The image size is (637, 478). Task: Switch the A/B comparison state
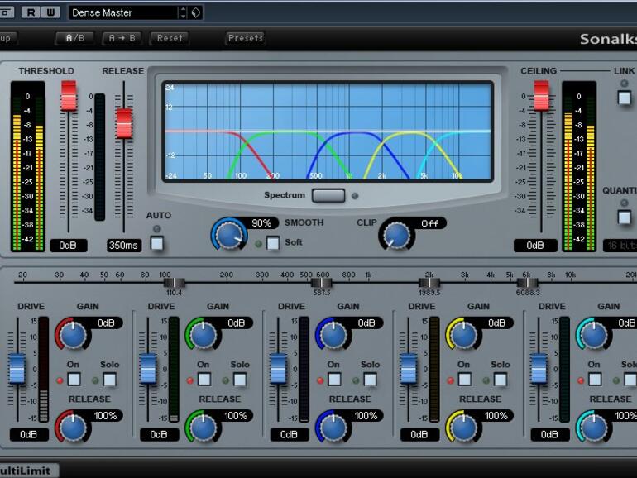tap(74, 38)
